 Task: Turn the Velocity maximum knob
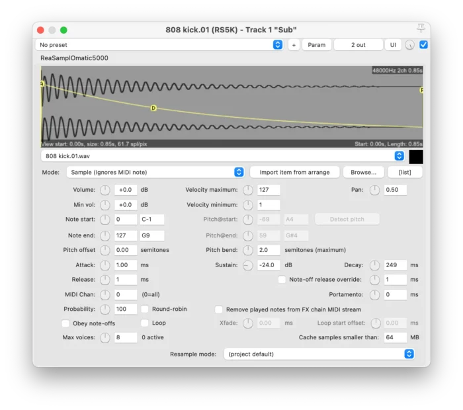248,190
